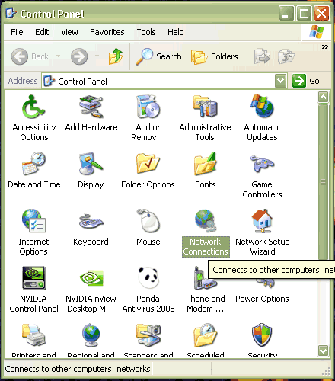Close the Control Panel window

(x=321, y=13)
